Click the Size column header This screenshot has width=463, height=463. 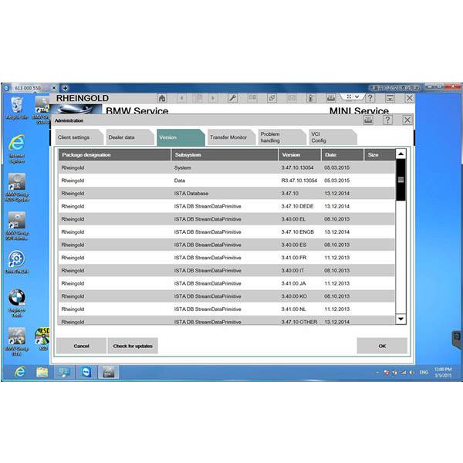tap(380, 155)
